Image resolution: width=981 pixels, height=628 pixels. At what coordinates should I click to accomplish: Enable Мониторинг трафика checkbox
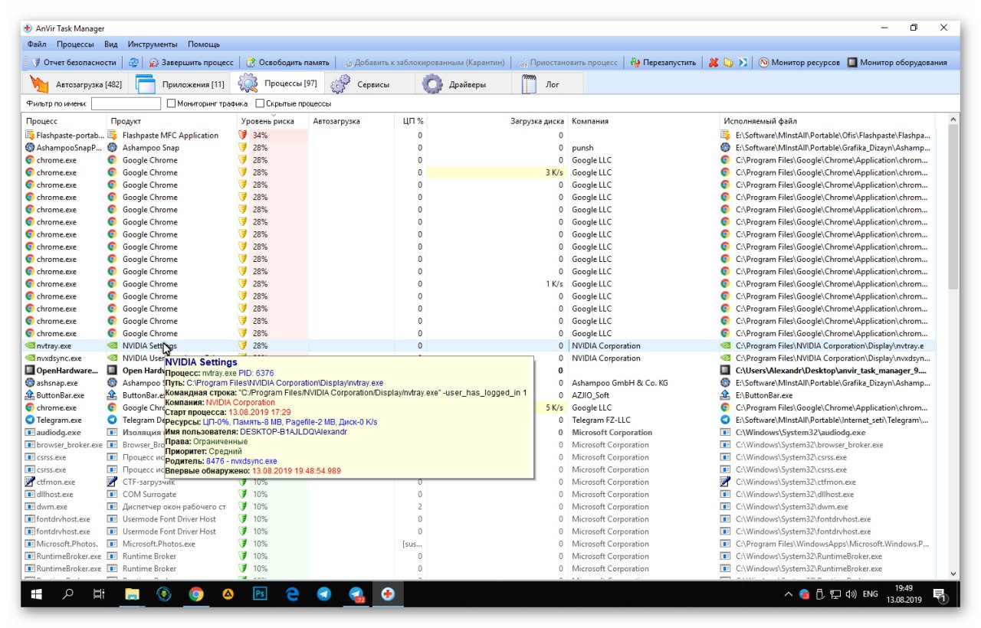coord(172,103)
